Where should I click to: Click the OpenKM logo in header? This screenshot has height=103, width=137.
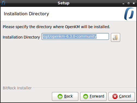pos(129,14)
